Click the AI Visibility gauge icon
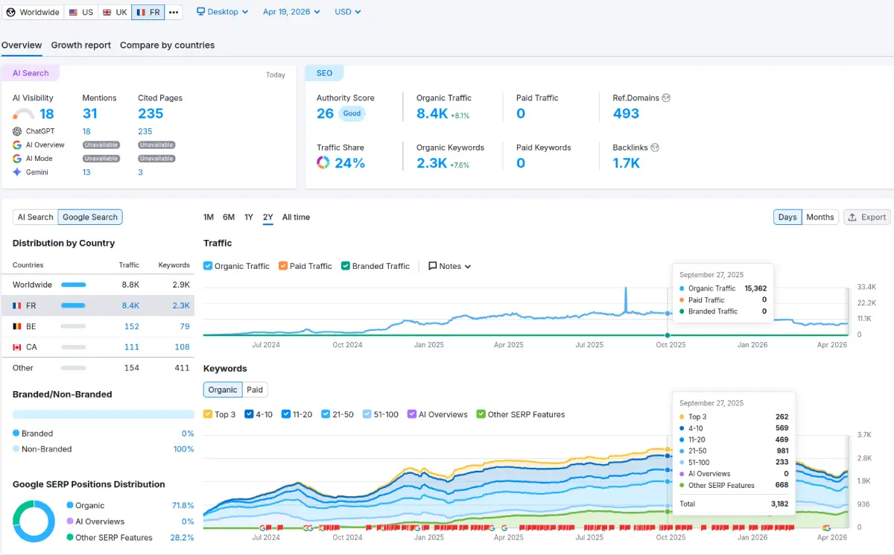The width and height of the screenshot is (894, 555). click(x=24, y=114)
